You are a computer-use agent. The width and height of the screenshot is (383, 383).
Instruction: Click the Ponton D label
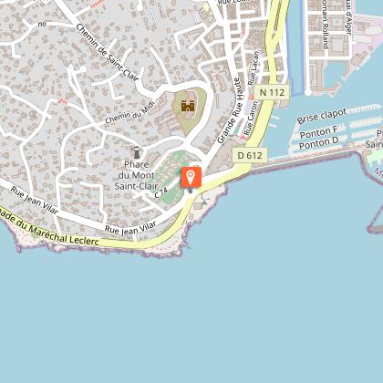[318, 144]
